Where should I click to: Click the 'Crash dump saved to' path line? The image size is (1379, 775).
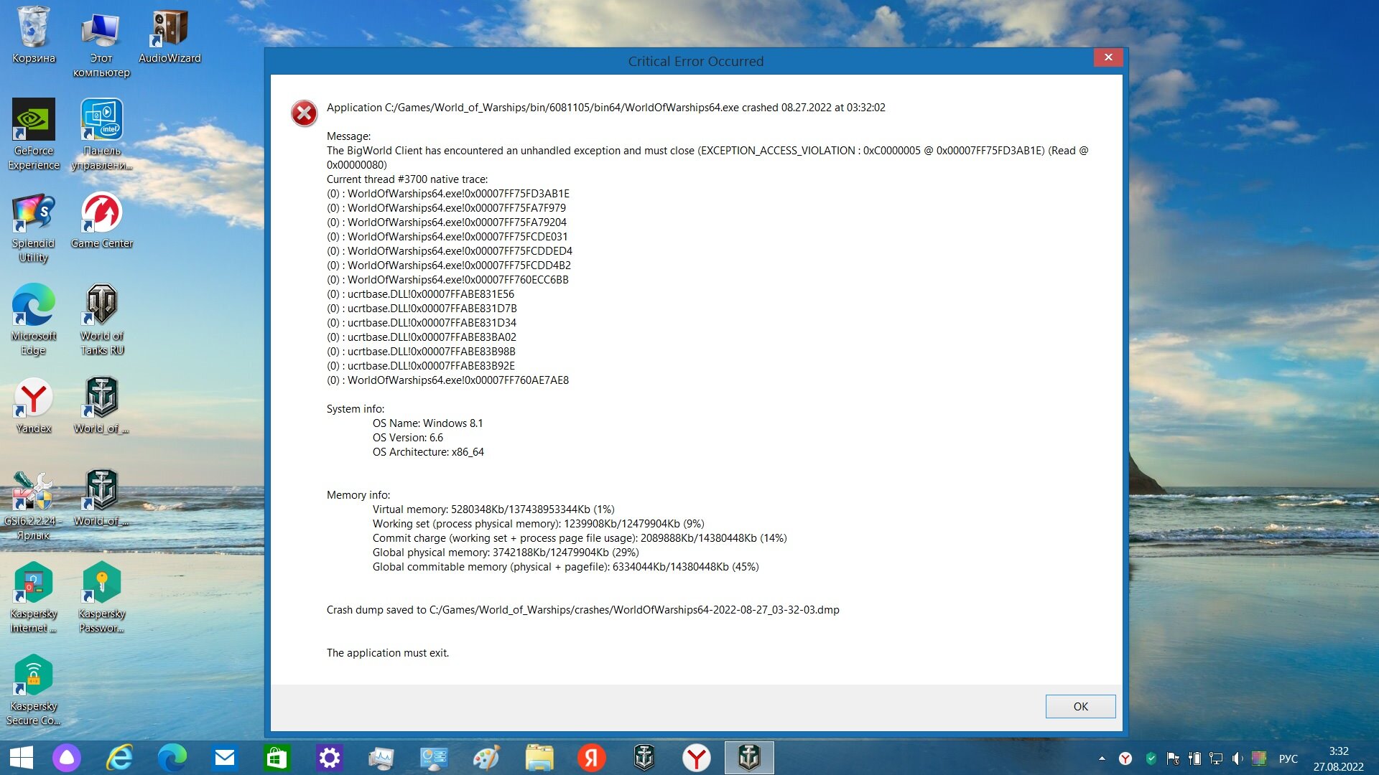pyautogui.click(x=582, y=610)
